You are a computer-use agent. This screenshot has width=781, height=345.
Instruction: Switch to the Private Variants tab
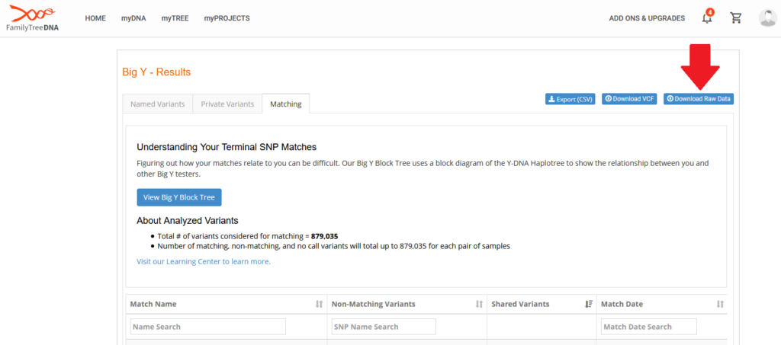[x=227, y=104]
